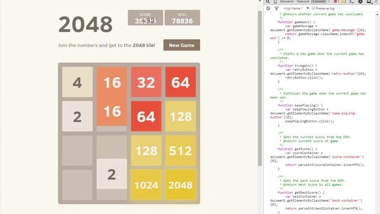Click the 4 tile on the board
This screenshot has height=214, width=380.
(77, 82)
